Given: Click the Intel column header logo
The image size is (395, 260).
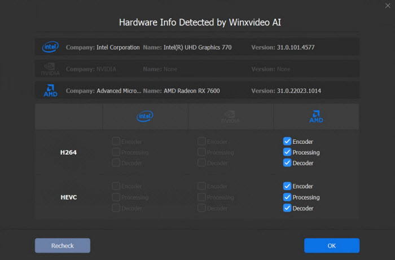Looking at the screenshot, I should [x=145, y=117].
